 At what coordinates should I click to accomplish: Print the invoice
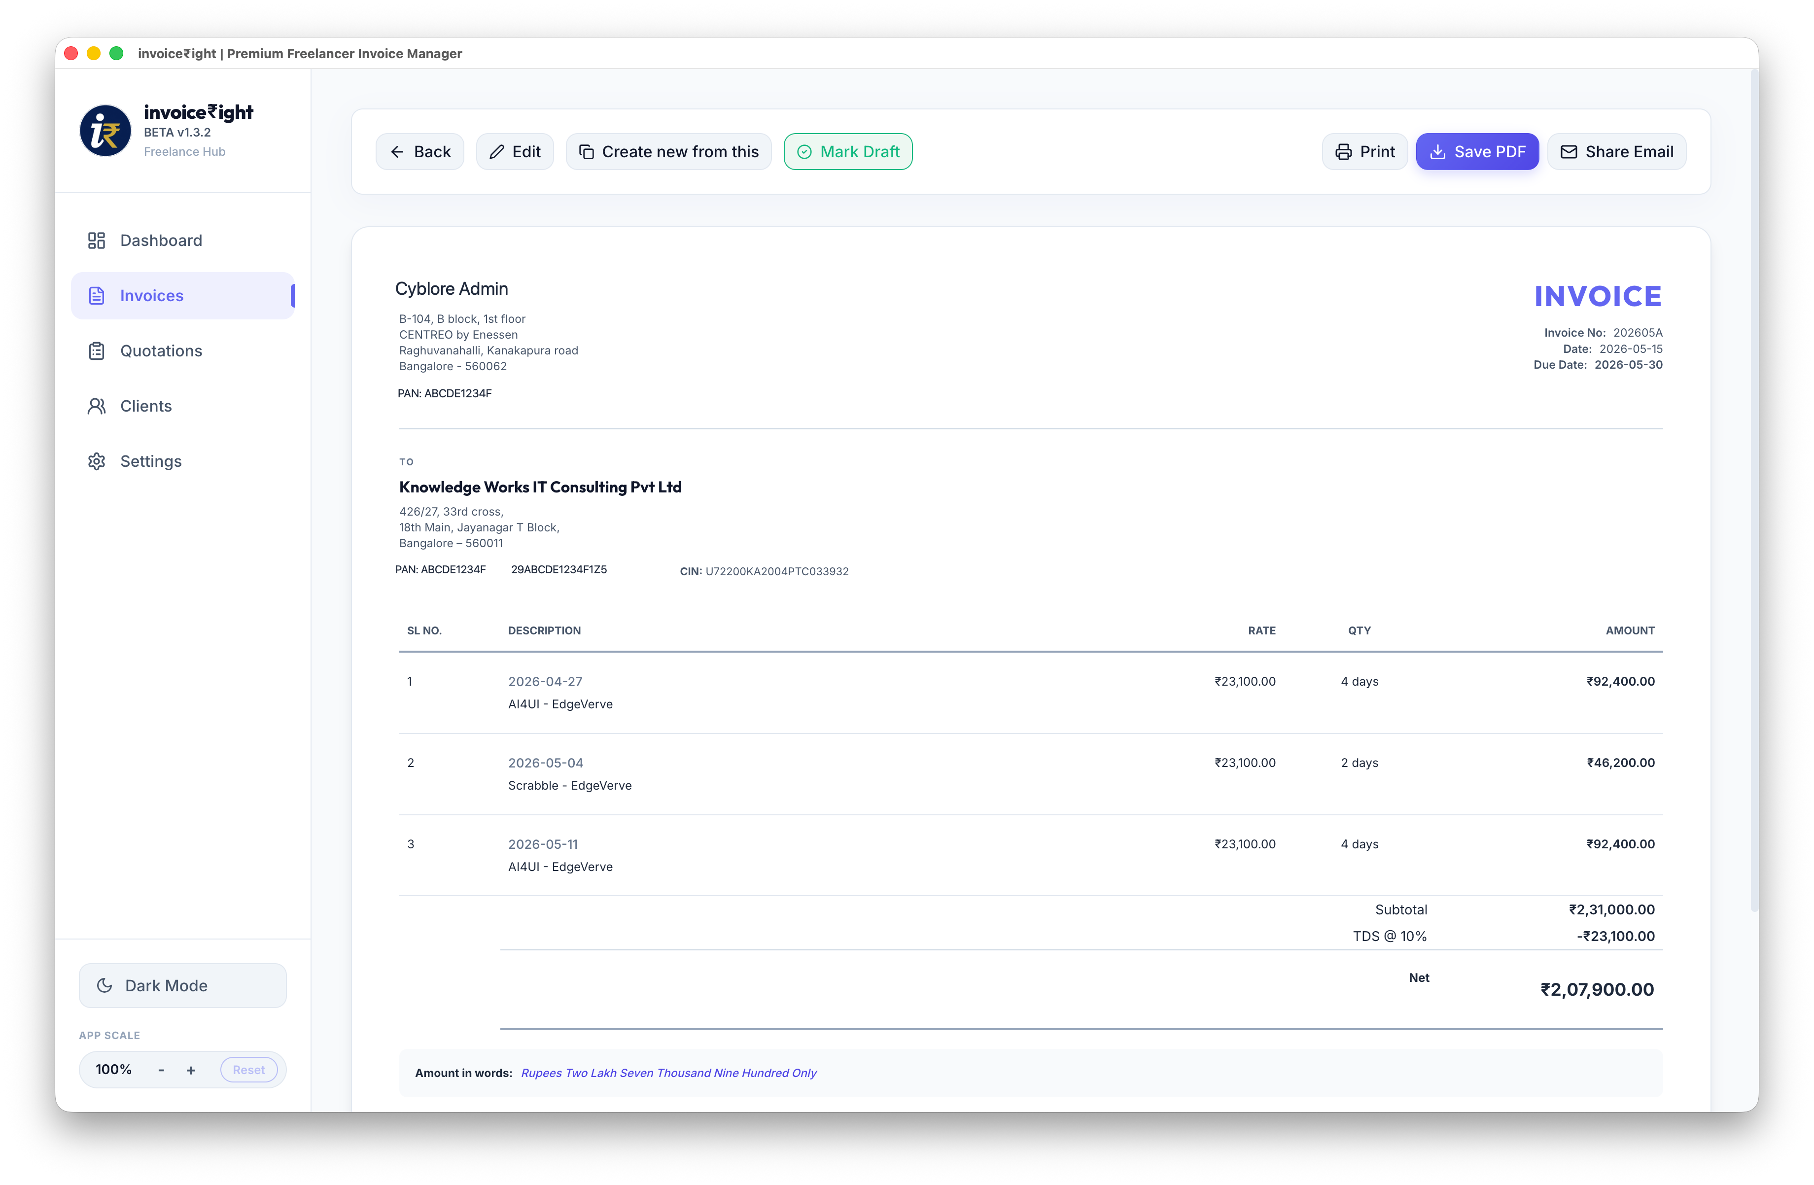[x=1364, y=152]
